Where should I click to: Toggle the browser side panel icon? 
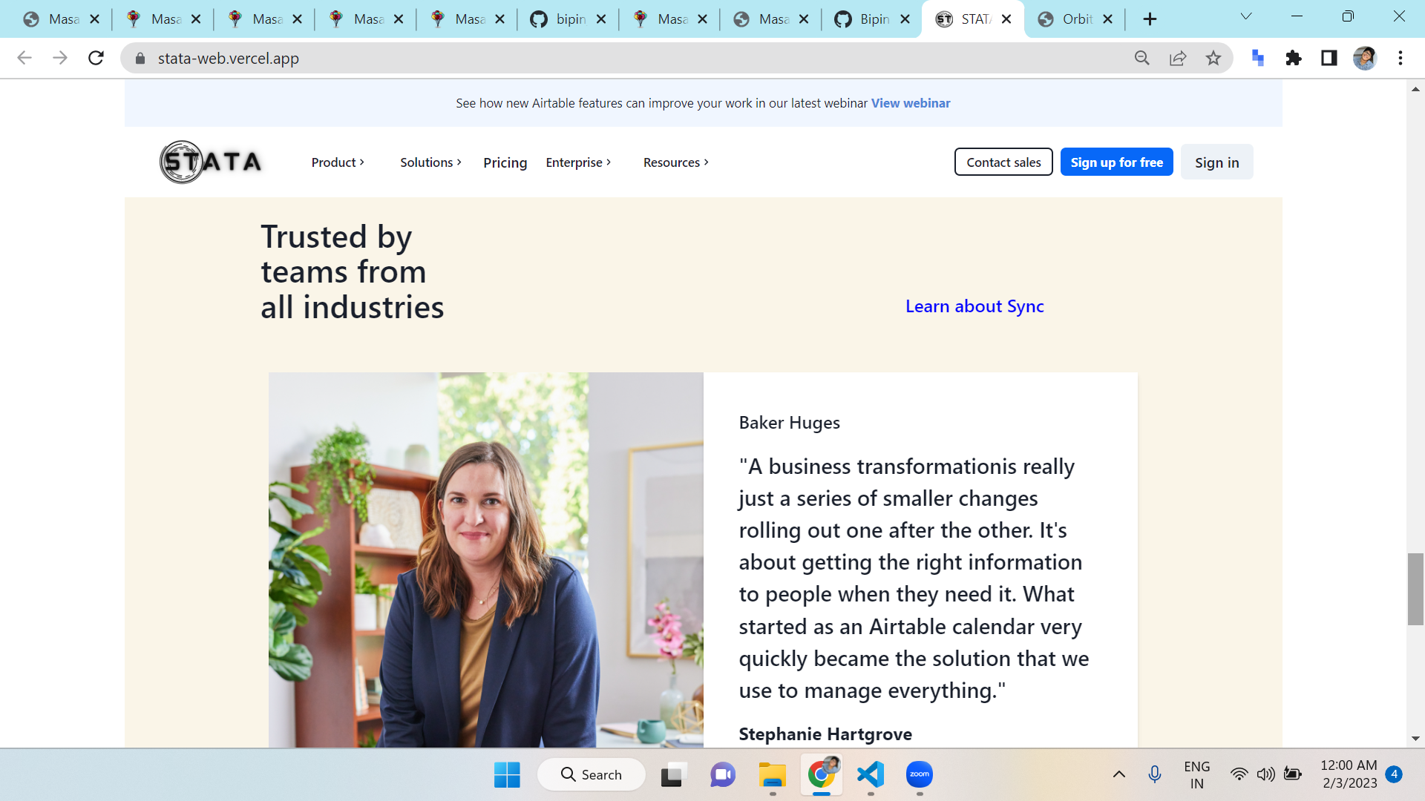tap(1329, 58)
